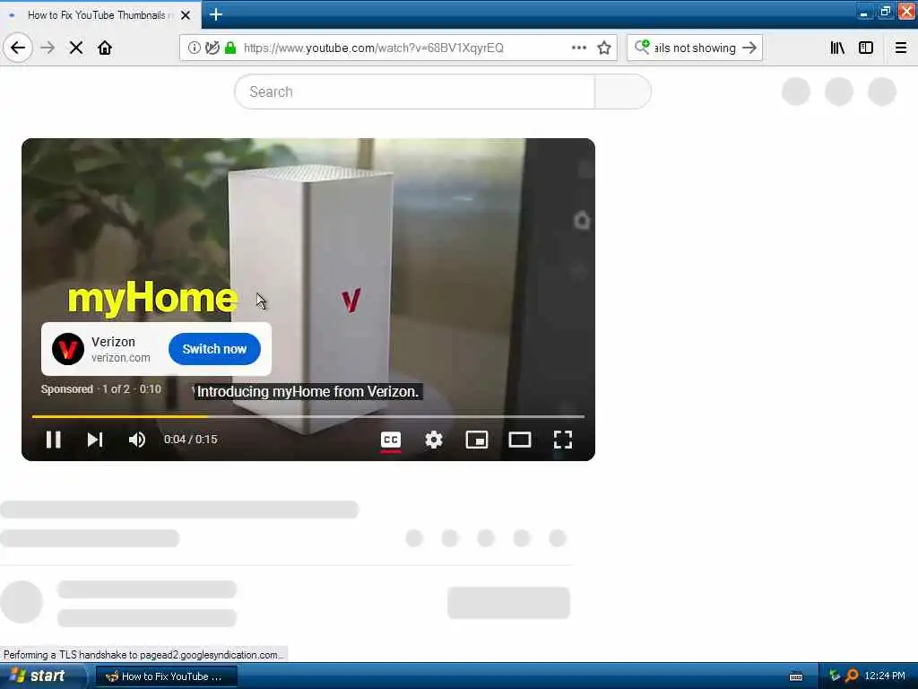Enable miniplayer mode
Image resolution: width=918 pixels, height=689 pixels.
[477, 440]
